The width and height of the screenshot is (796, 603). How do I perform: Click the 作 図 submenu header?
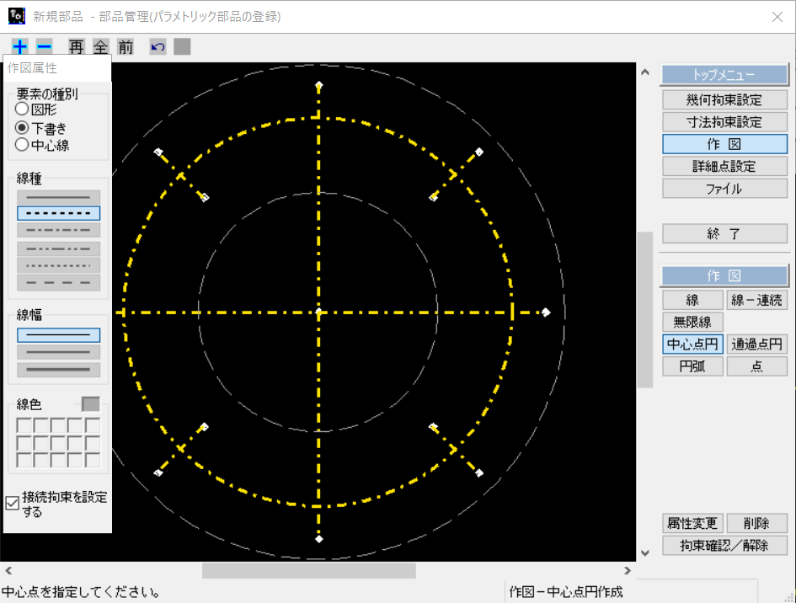pos(724,275)
